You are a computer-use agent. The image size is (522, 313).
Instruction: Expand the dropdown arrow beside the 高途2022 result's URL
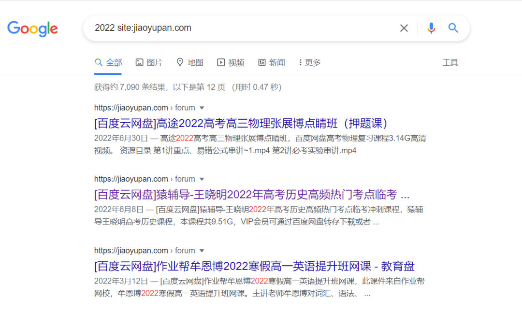[202, 108]
